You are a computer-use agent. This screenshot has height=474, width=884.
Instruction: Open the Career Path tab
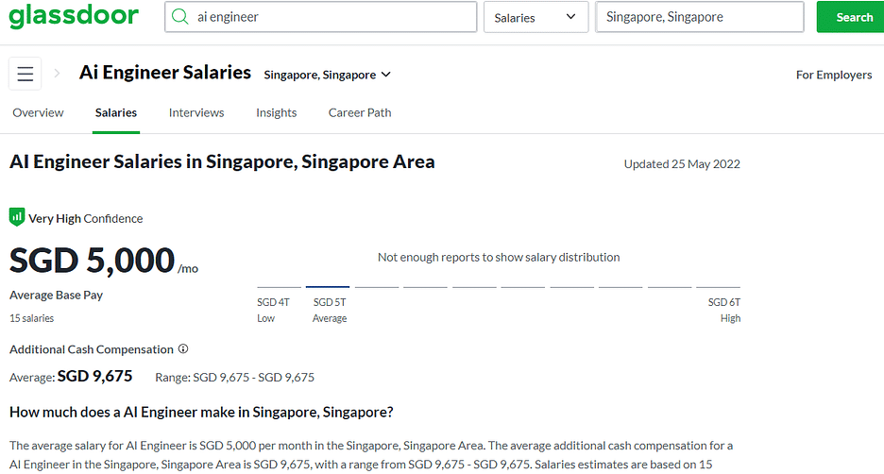tap(360, 112)
